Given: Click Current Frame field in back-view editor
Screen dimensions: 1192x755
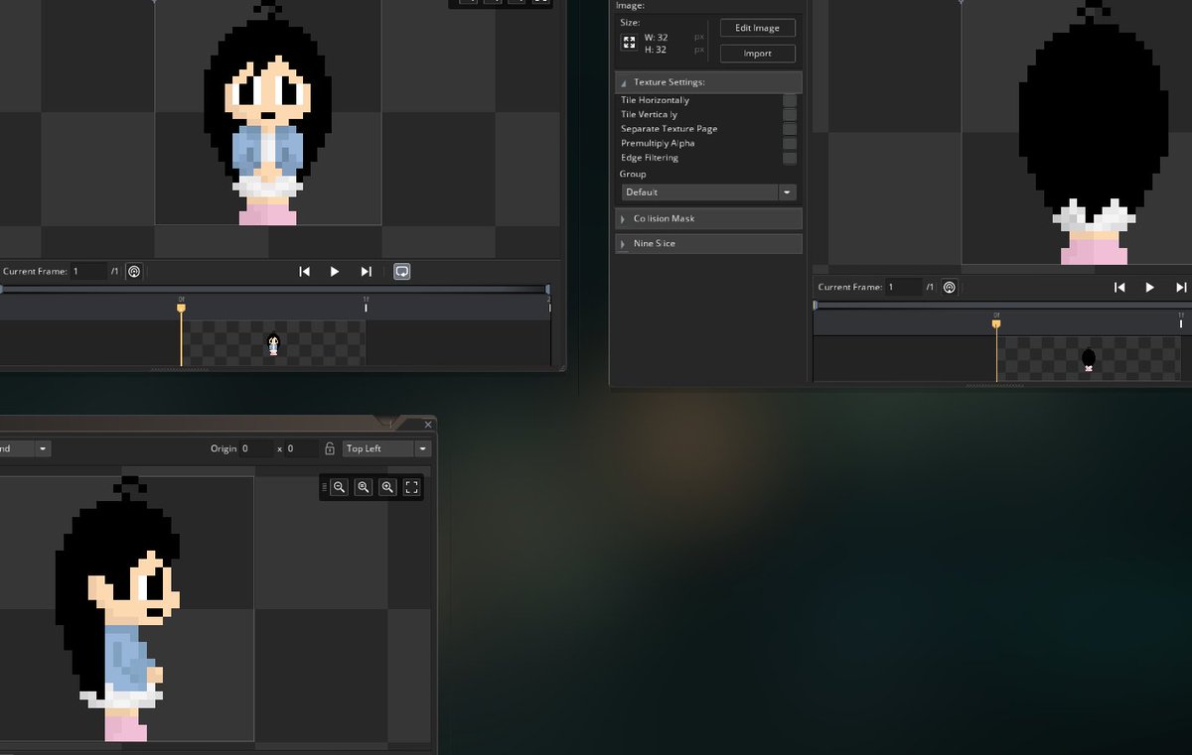Looking at the screenshot, I should point(903,287).
